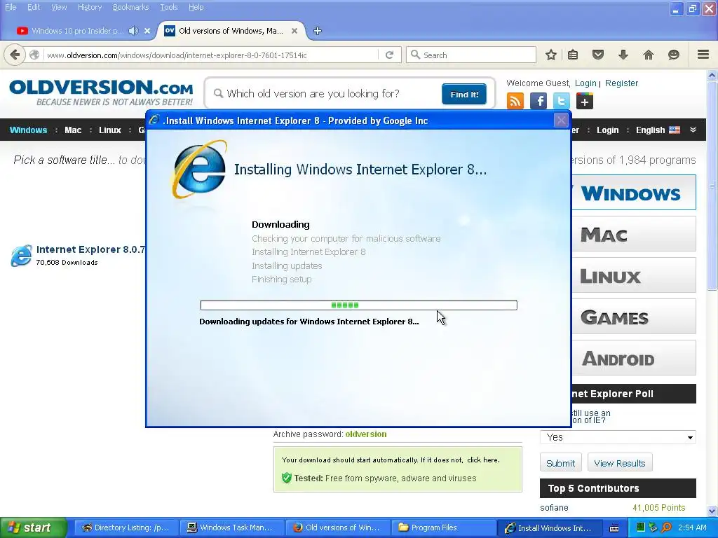Click the Login link beside Welcome Guest
This screenshot has width=718, height=538.
point(585,83)
